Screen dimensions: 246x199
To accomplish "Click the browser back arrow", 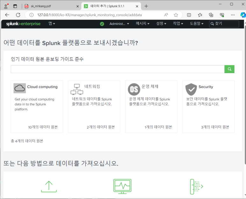I will (7, 15).
